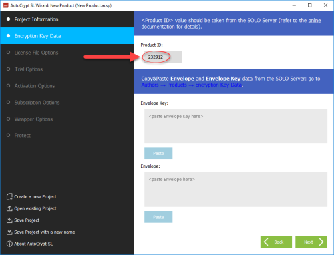Click the right chevron on Next button
Screen dimensions: 334x255
321,242
